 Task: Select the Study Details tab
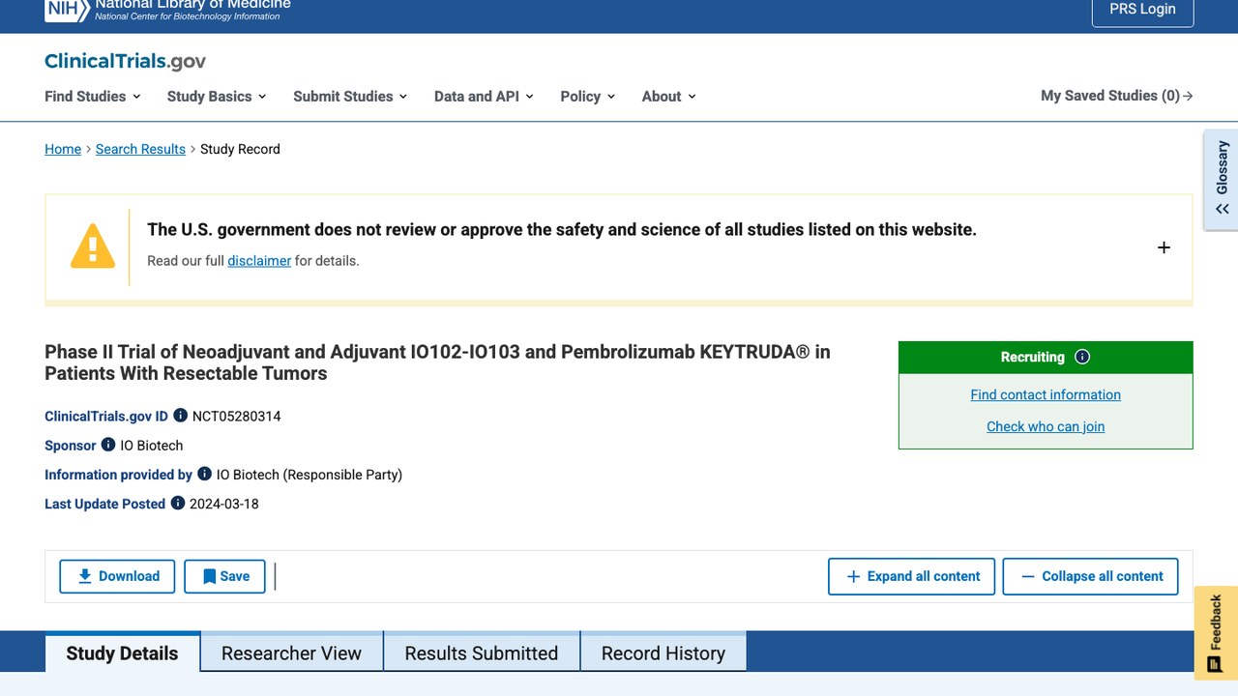[122, 653]
